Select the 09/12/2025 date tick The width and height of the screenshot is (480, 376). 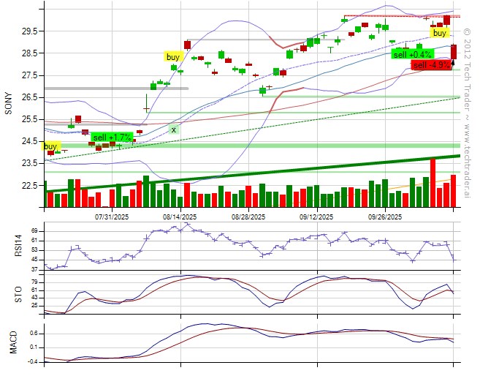316,217
